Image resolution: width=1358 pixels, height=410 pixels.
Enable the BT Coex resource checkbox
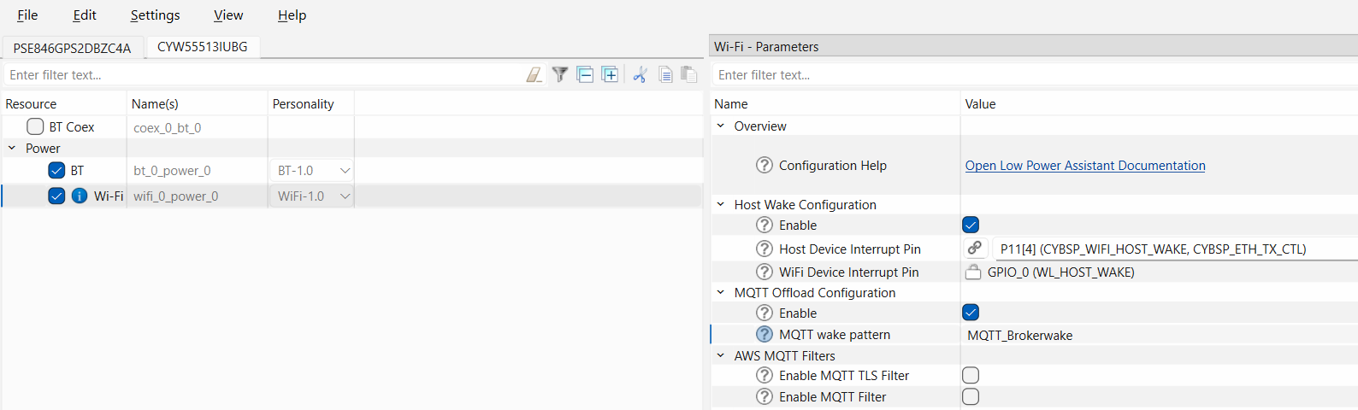(35, 126)
